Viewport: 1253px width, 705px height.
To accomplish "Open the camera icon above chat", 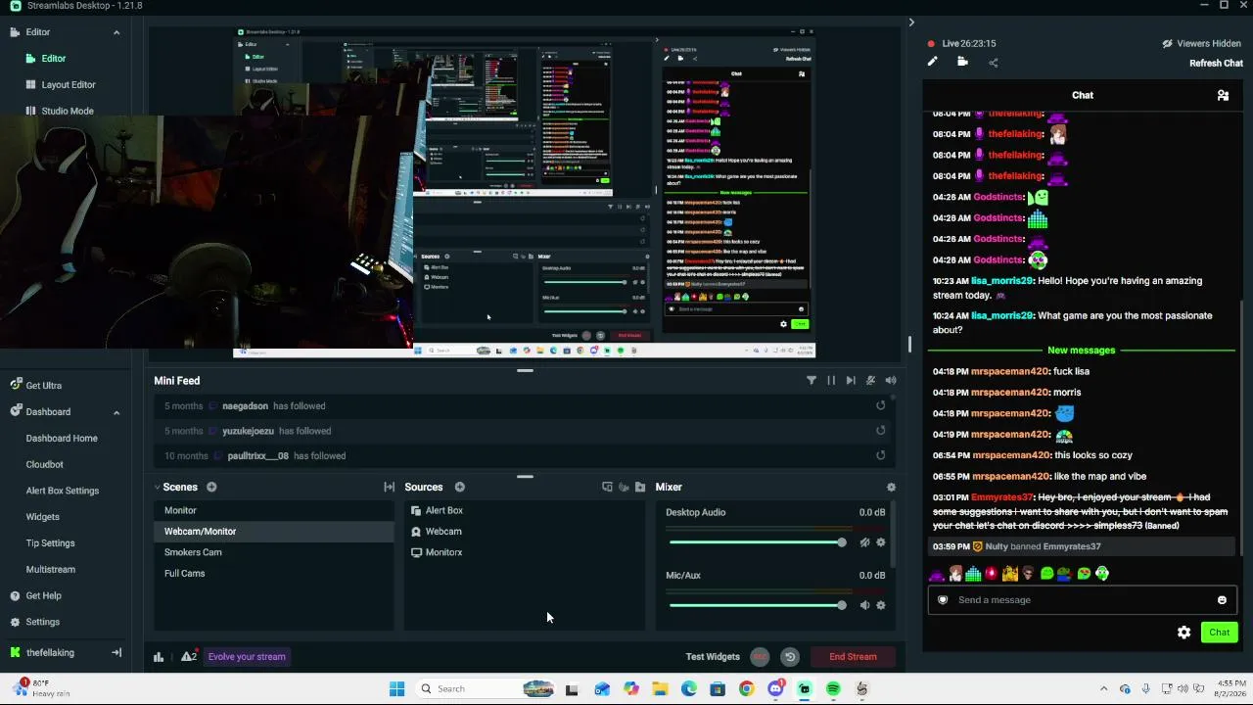I will point(962,62).
